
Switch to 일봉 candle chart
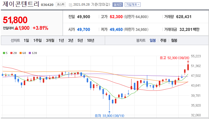click(153, 40)
